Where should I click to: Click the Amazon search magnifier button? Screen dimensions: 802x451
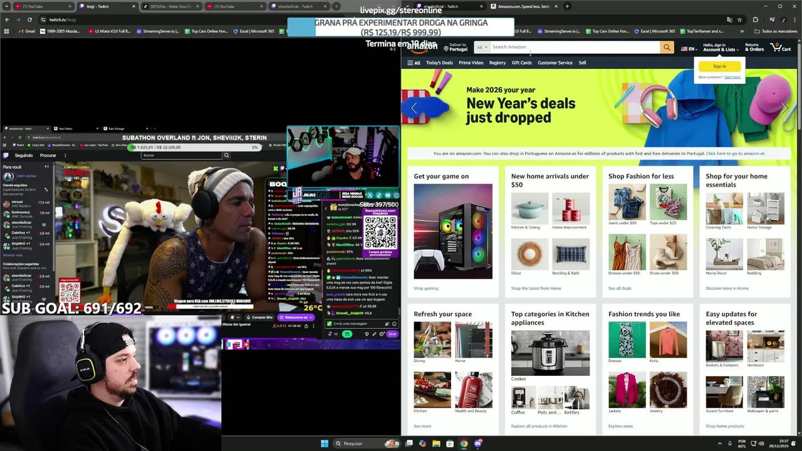point(667,47)
